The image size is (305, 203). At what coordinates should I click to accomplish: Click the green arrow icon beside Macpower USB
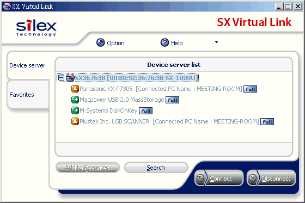tap(75, 100)
